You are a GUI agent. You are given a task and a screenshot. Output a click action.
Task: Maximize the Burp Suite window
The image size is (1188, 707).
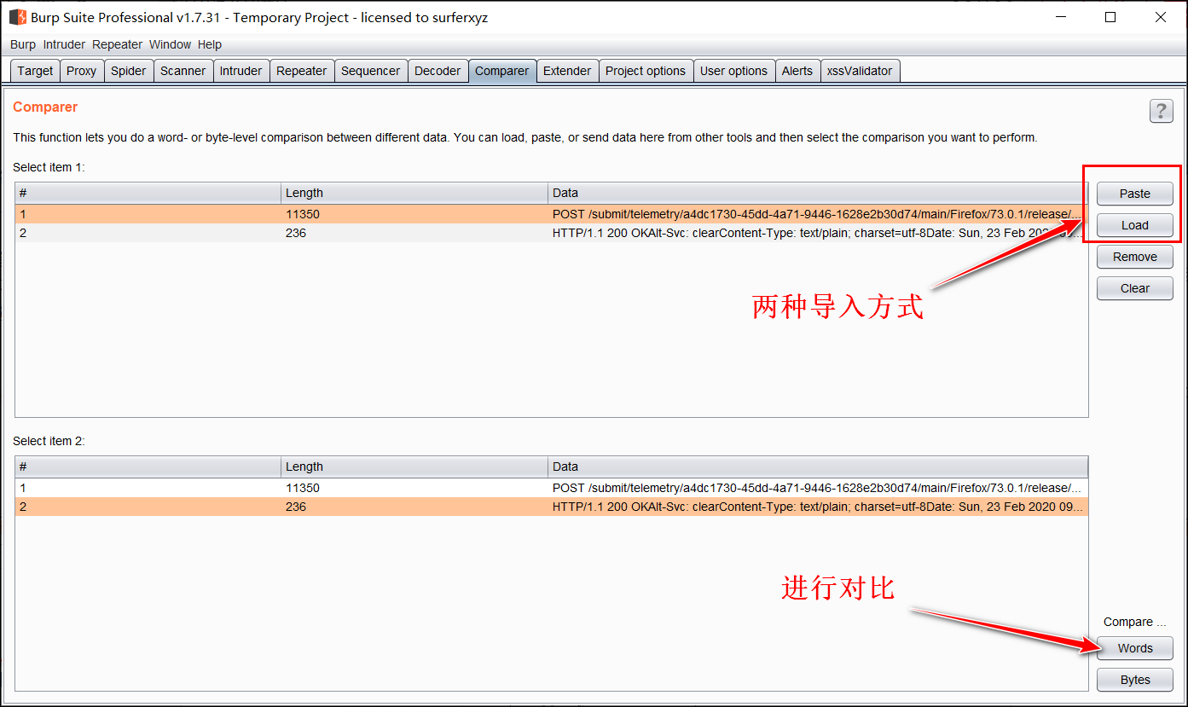pyautogui.click(x=1110, y=17)
